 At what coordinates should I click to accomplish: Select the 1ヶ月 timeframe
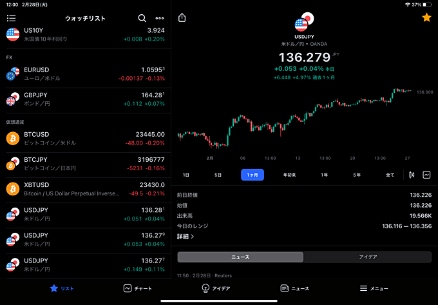[252, 175]
